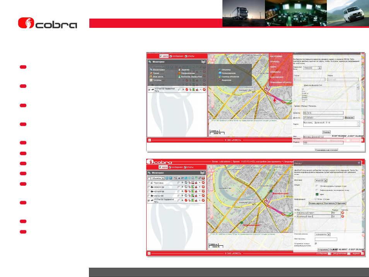Collapse the lower screenshot's Мониторинг panel chevron
369x277 pixels.
[202, 173]
